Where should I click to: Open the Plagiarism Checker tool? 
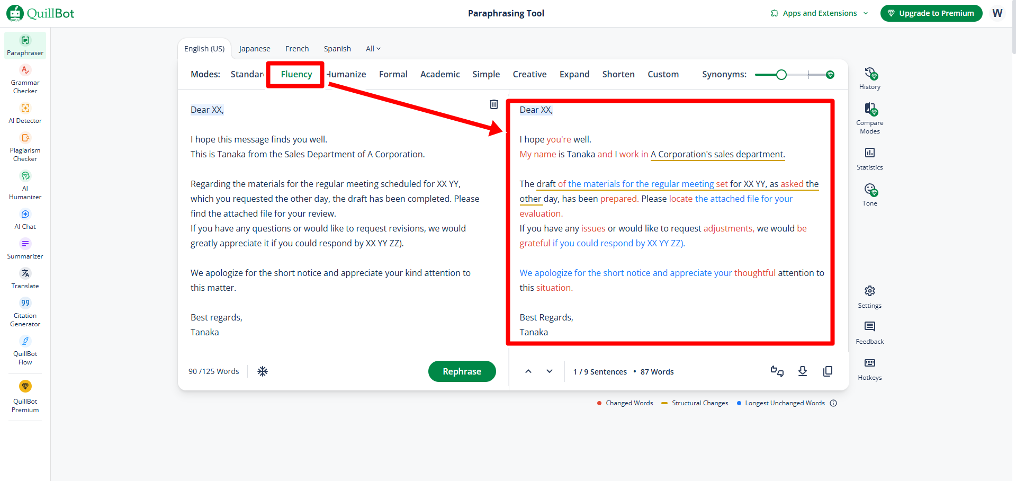pos(25,147)
